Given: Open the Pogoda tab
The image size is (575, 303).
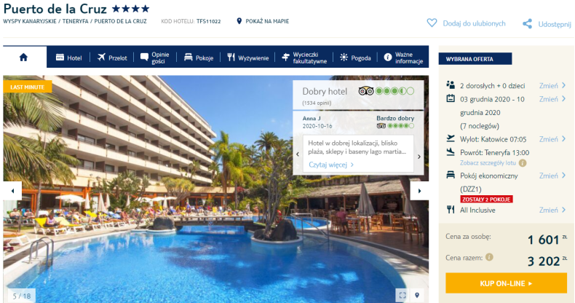Looking at the screenshot, I should coord(355,58).
